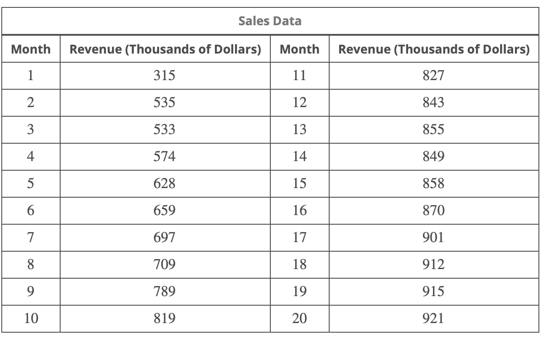
Task: Select the cell containing 574
Action: tap(165, 157)
